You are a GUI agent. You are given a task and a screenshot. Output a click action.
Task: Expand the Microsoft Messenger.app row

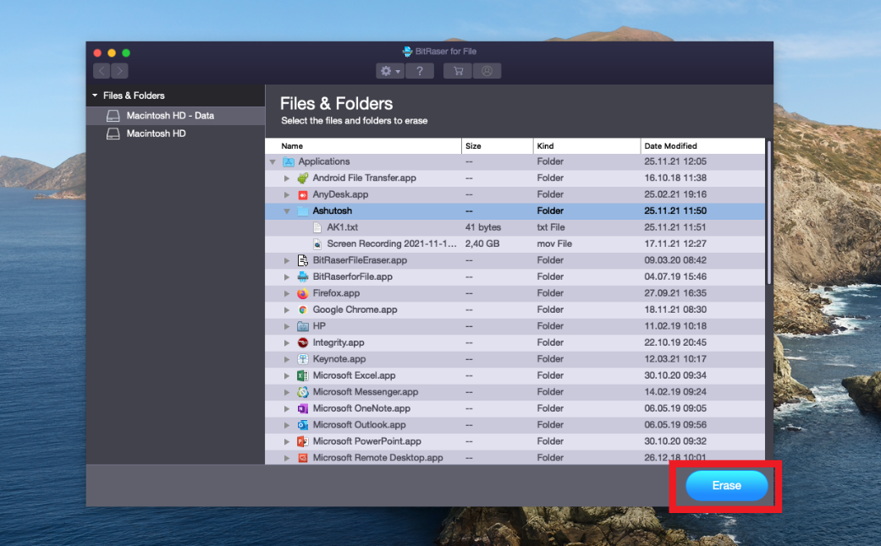(287, 392)
